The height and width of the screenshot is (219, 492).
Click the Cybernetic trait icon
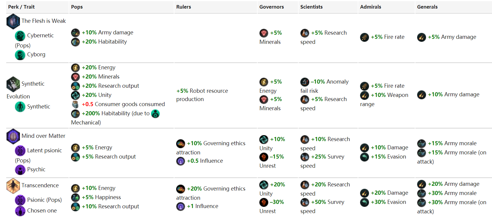pos(20,36)
